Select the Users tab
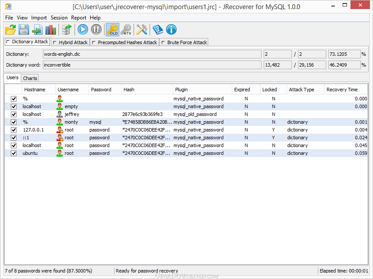This screenshot has height=279, width=373. pyautogui.click(x=13, y=77)
